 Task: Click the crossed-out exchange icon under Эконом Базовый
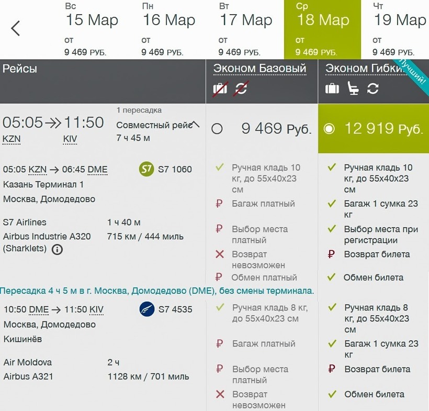point(241,88)
